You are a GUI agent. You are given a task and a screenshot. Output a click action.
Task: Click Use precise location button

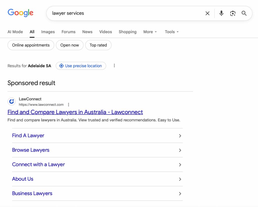click(81, 66)
